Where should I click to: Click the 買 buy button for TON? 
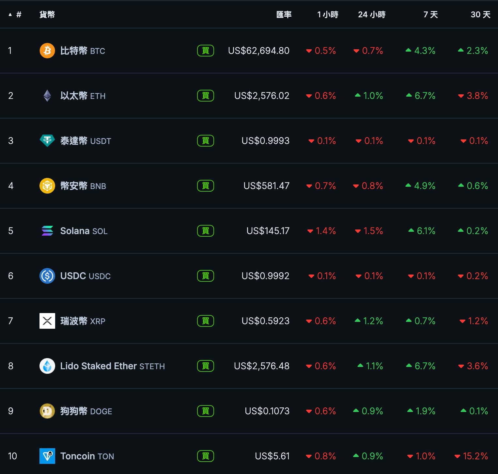[x=206, y=456]
